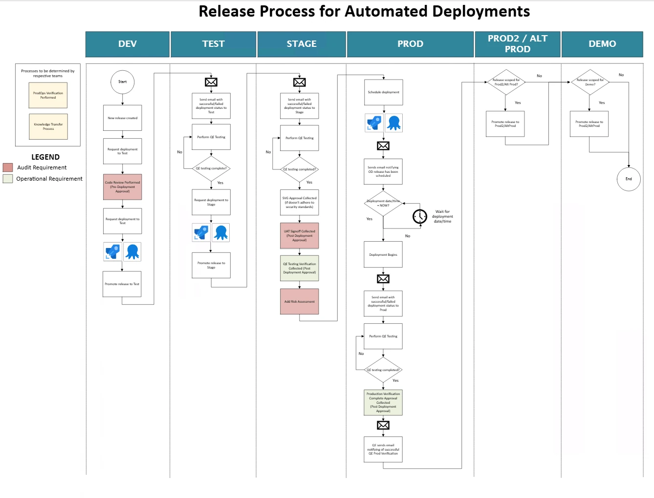
Task: Select 'Send email' status box in STAGE lane
Action: 300,105
